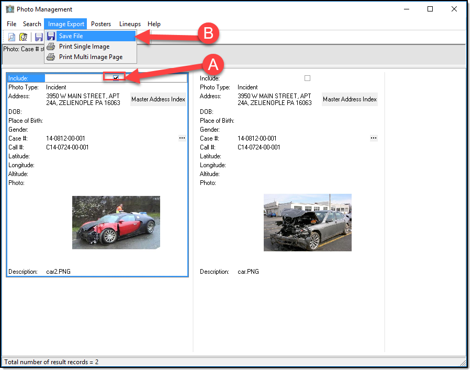Click the floppy disk save toolbar icon
The image size is (472, 372).
(x=39, y=37)
